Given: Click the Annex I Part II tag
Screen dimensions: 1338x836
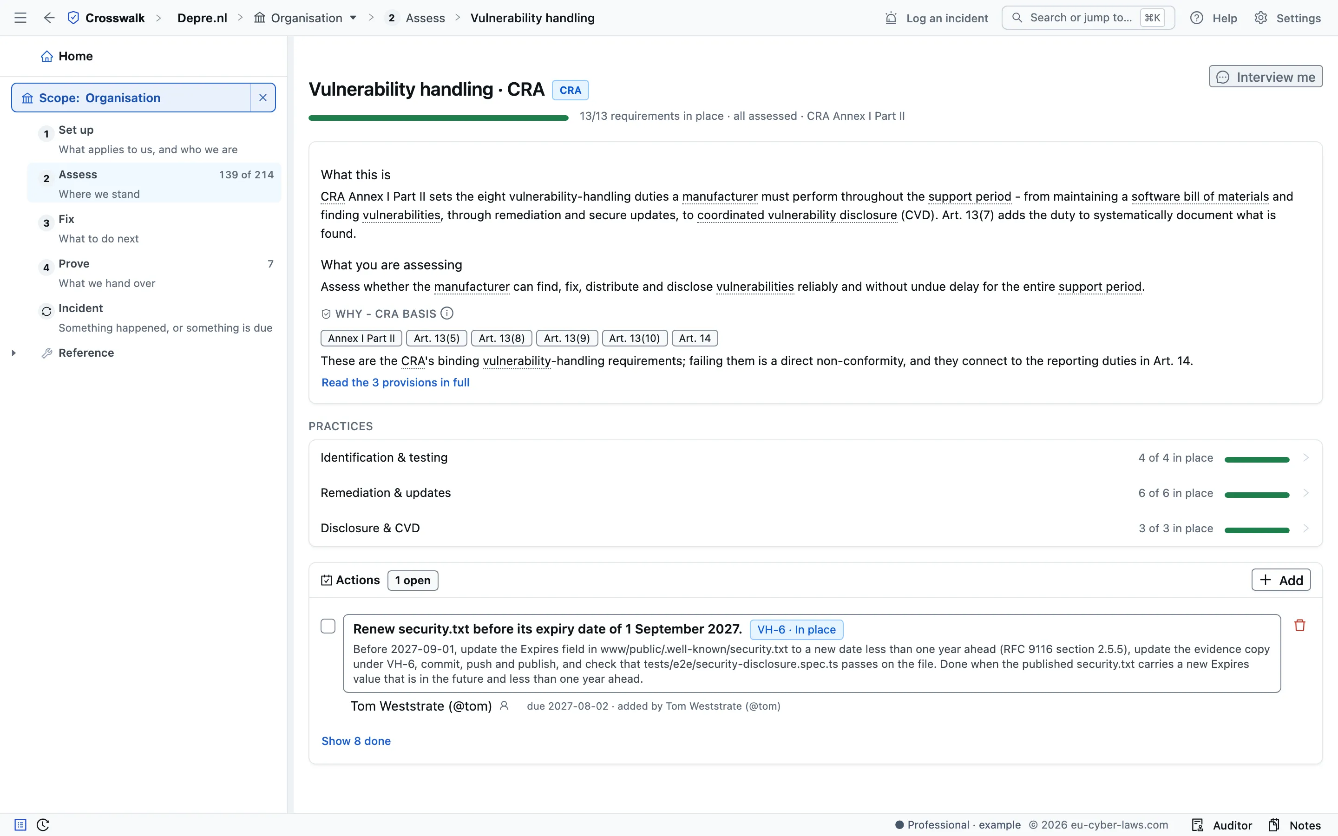Looking at the screenshot, I should point(361,339).
